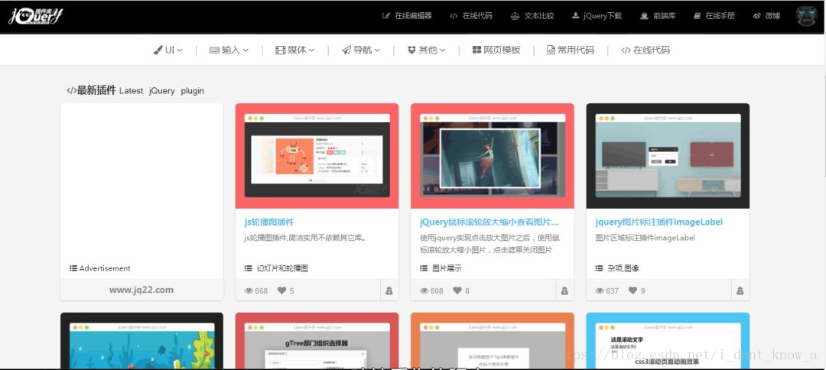
Task: Click the list icon beside 杂项,图像
Action: [599, 268]
